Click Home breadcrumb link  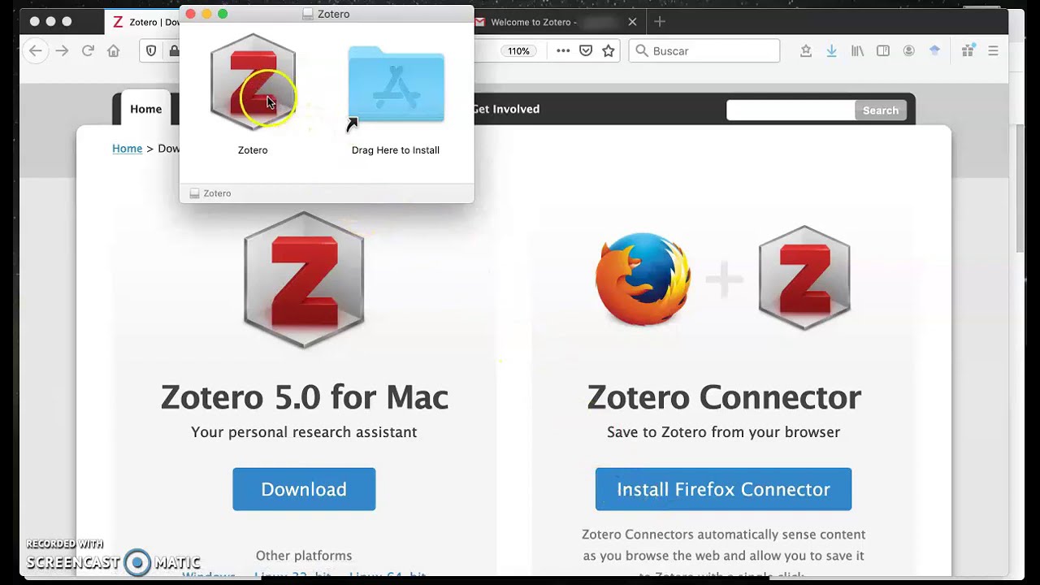point(127,149)
